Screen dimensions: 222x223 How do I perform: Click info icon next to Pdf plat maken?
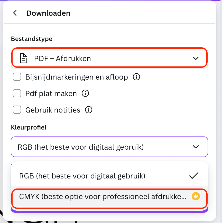tap(85, 93)
